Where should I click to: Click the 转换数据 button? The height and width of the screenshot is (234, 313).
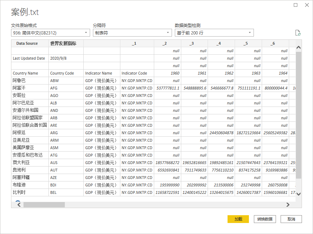(x=265, y=219)
